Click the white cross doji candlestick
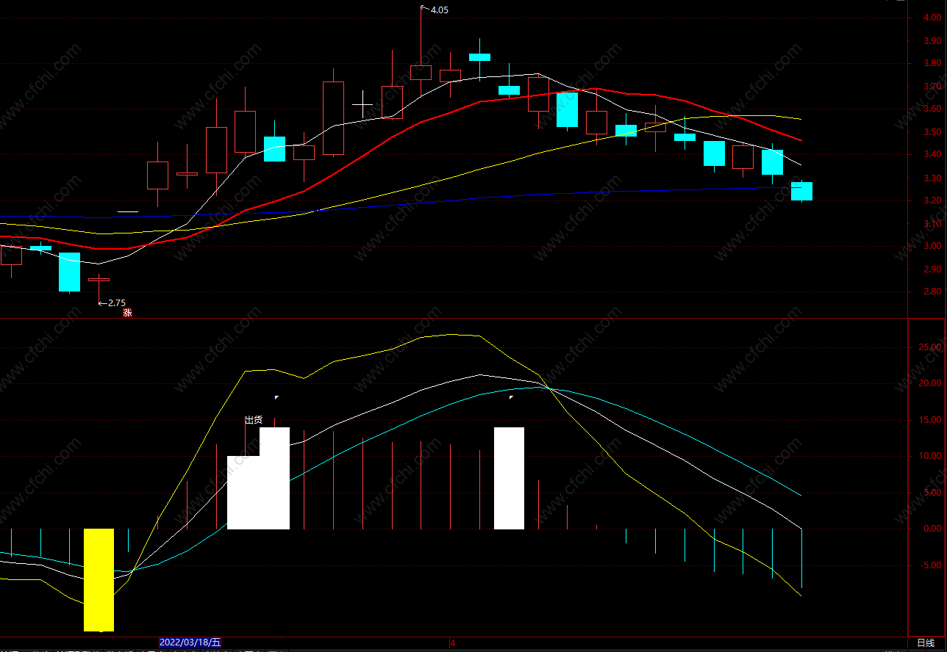947x652 pixels. coord(362,104)
